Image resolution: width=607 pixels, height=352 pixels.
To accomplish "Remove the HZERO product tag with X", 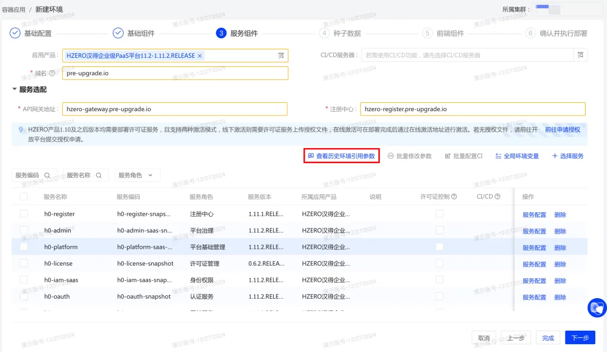I will [200, 56].
